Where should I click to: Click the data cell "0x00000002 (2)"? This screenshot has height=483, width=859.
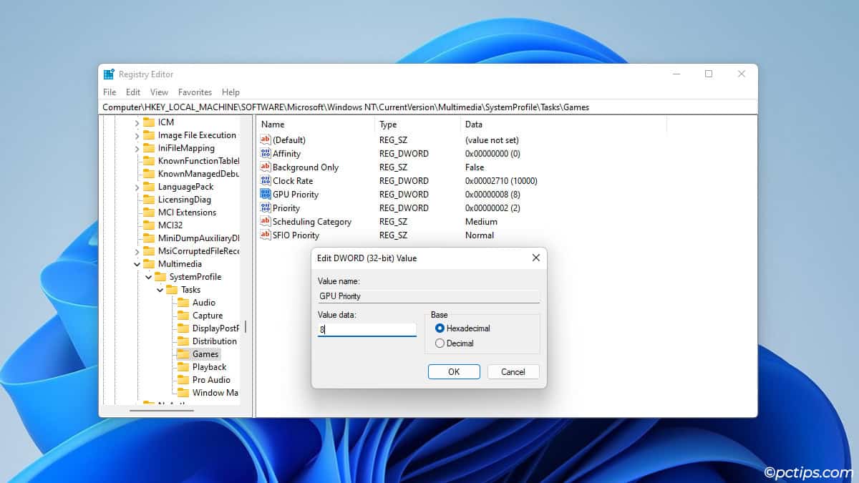pyautogui.click(x=492, y=208)
